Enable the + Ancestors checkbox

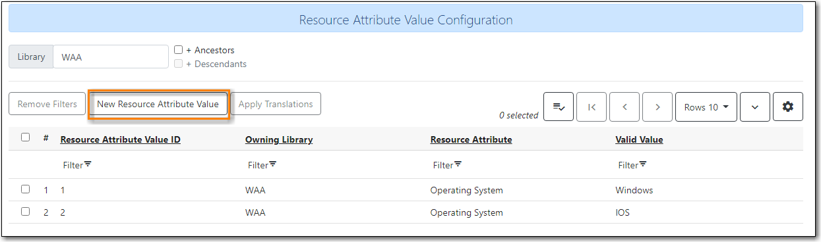[x=178, y=50]
